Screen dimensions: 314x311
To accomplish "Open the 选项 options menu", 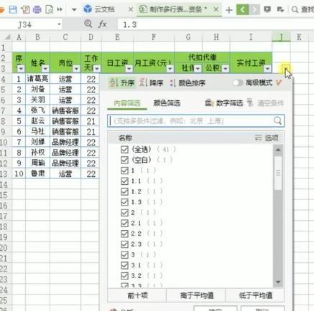I will 267,138.
